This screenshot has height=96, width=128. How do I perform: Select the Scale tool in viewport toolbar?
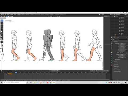click(2, 31)
